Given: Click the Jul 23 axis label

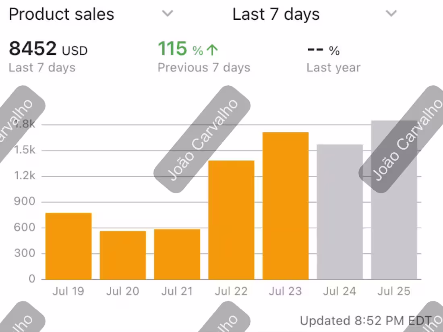Looking at the screenshot, I should (x=286, y=291).
